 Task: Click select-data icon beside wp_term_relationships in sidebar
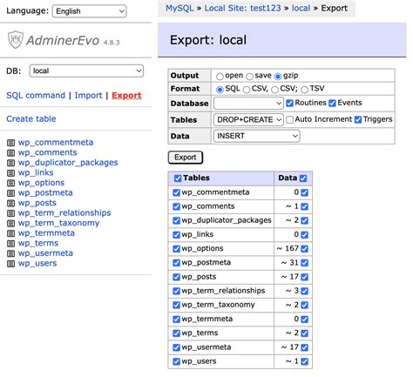(10, 213)
